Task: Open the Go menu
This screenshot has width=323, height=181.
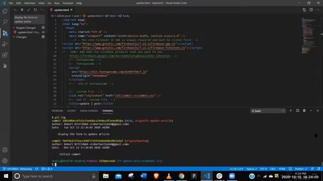Action: click(49, 3)
